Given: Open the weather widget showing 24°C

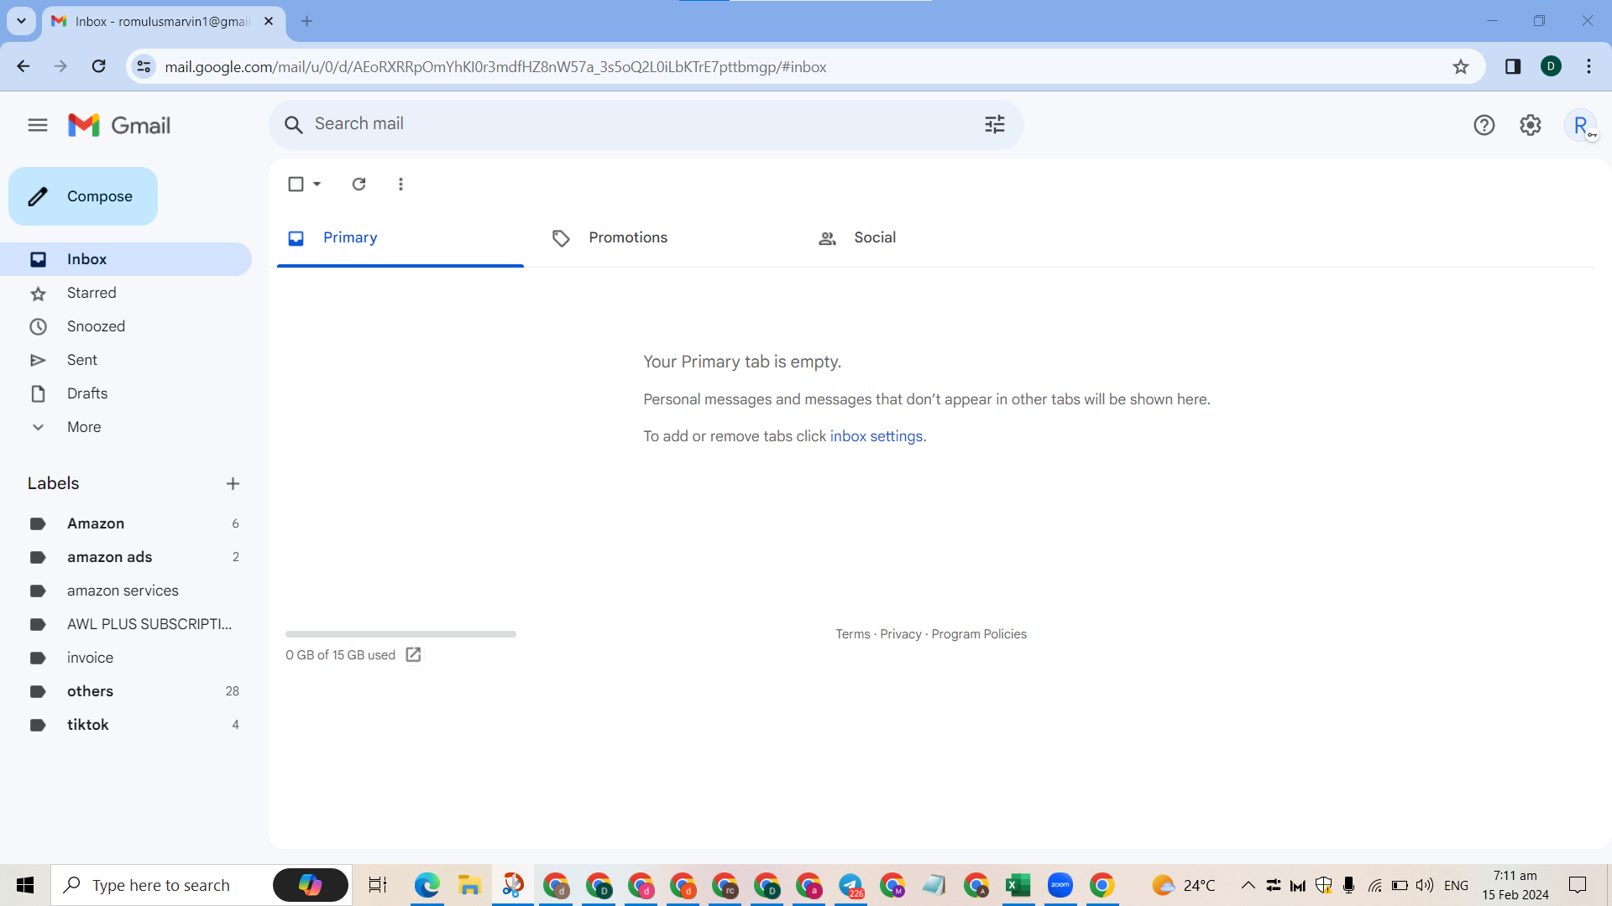Looking at the screenshot, I should 1184,885.
